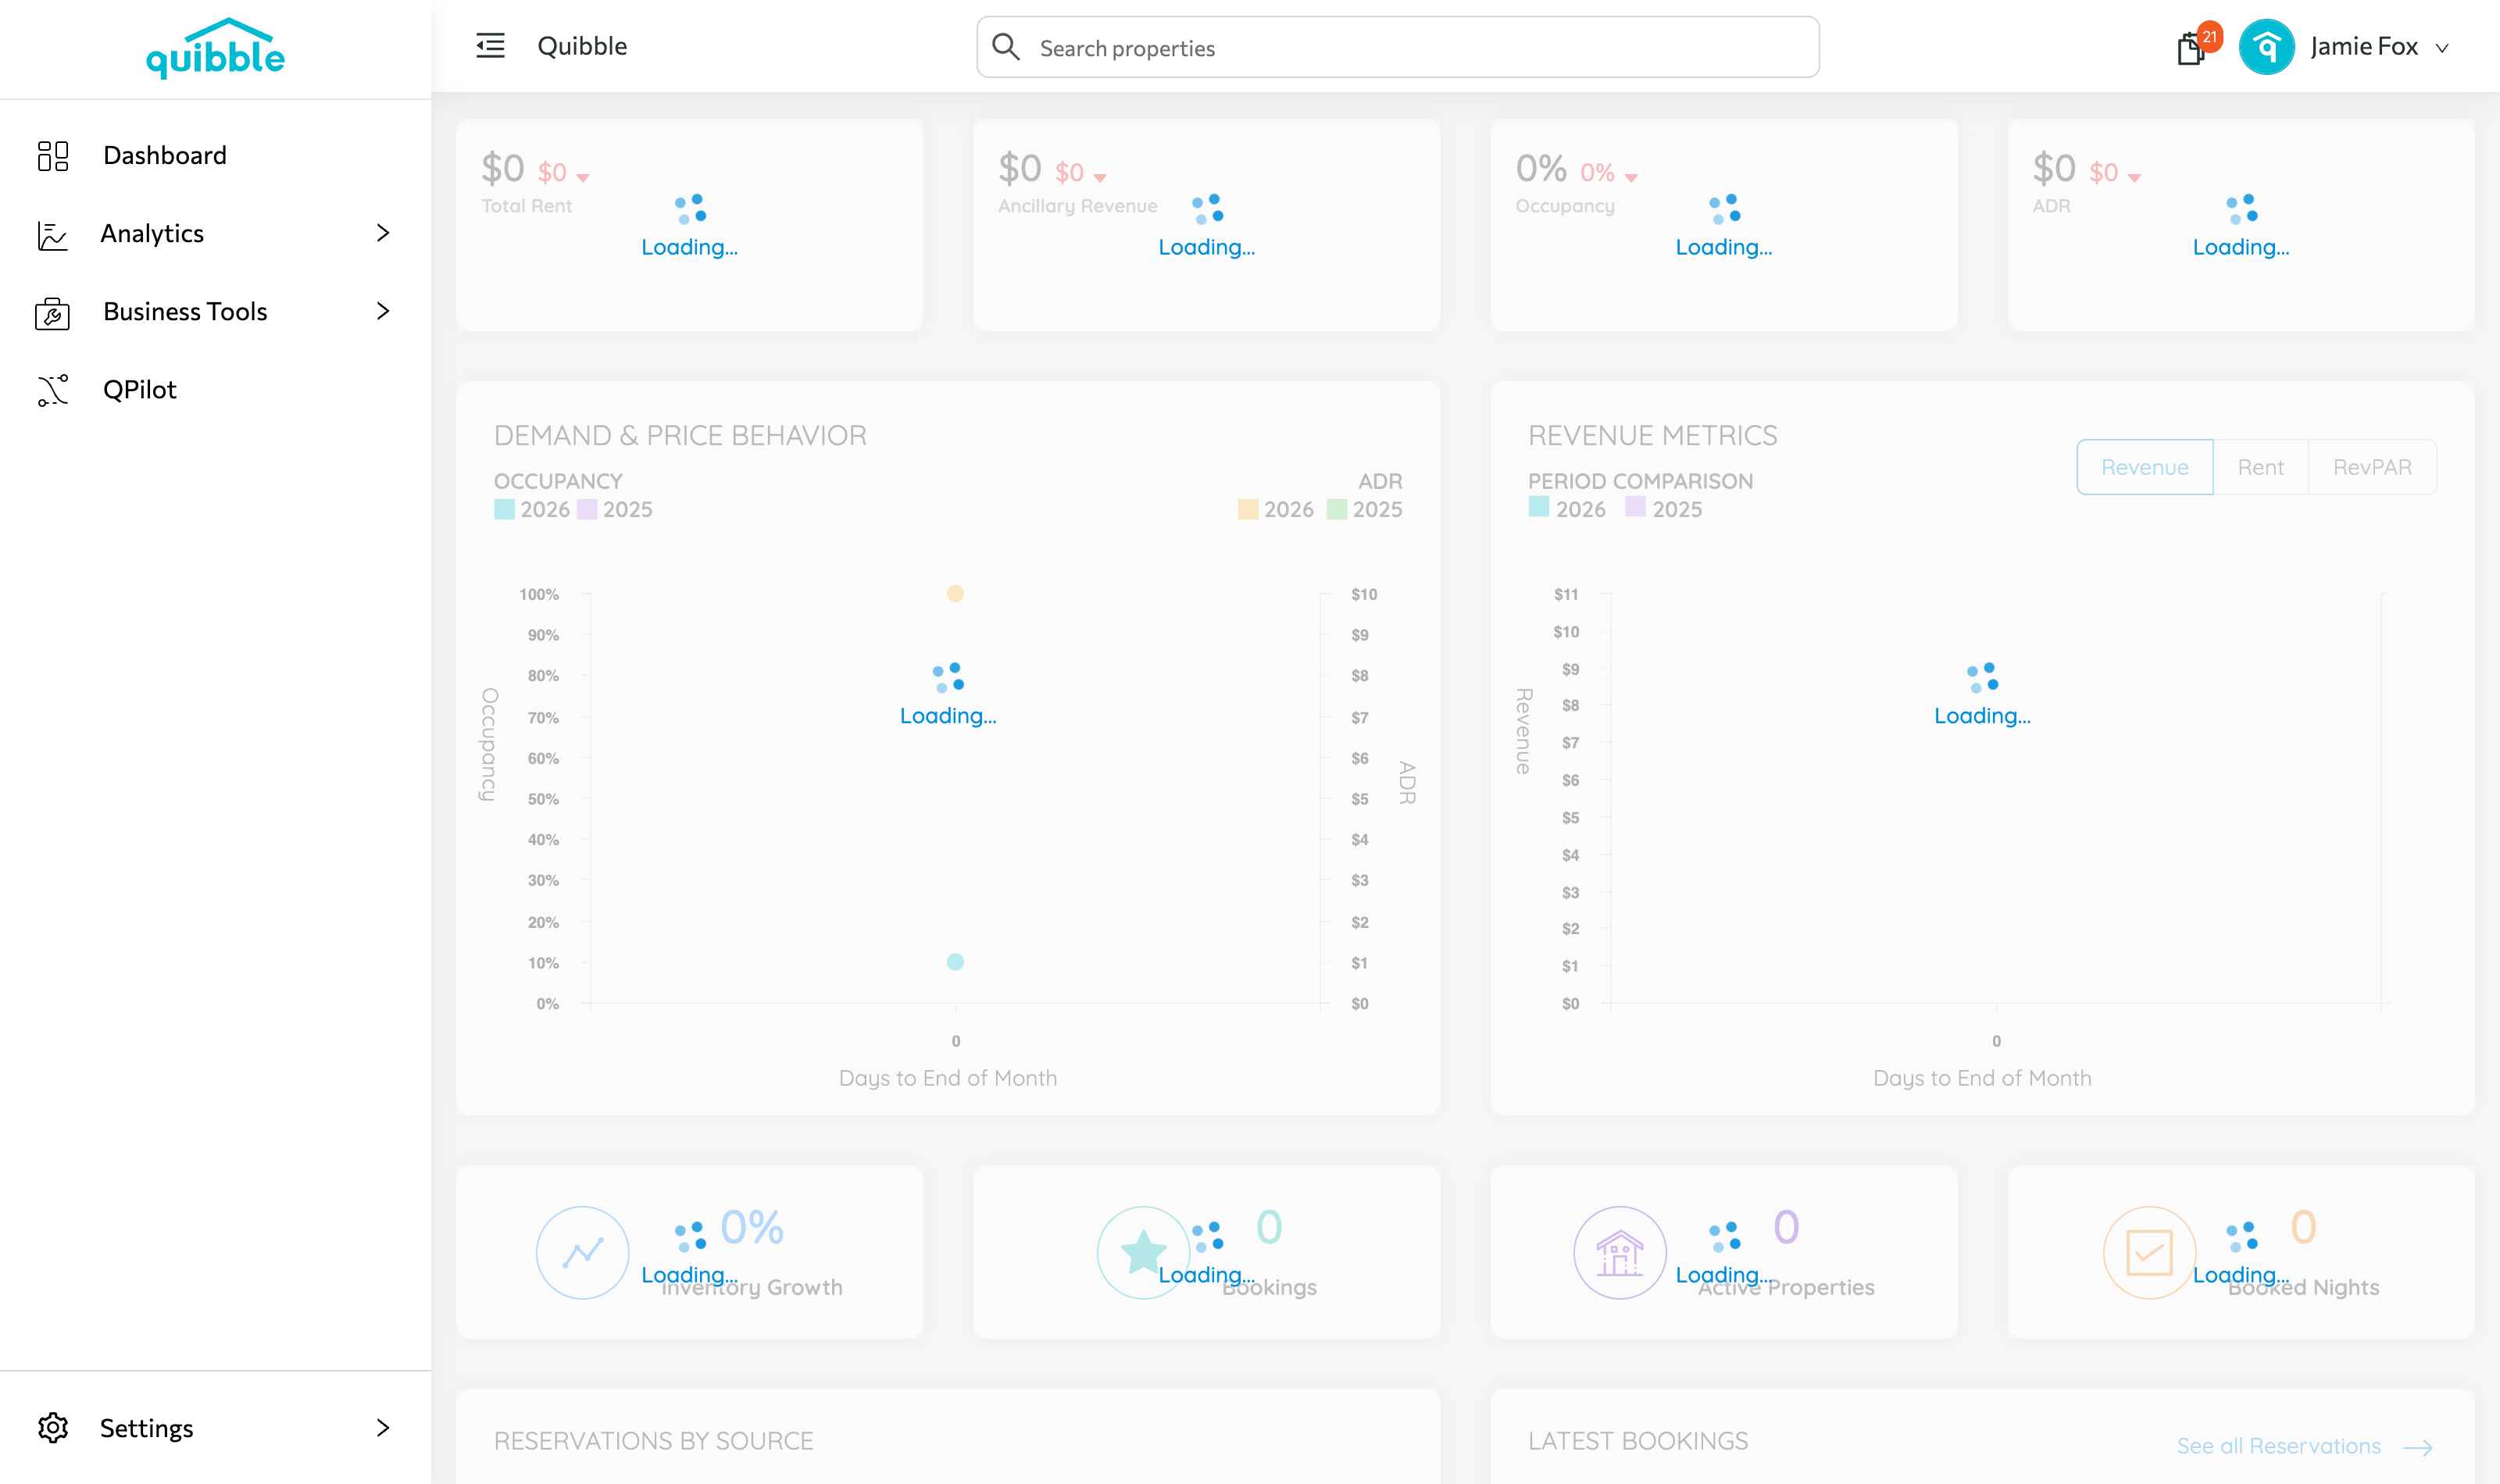
Task: Open the clipboard notifications icon
Action: click(2190, 48)
